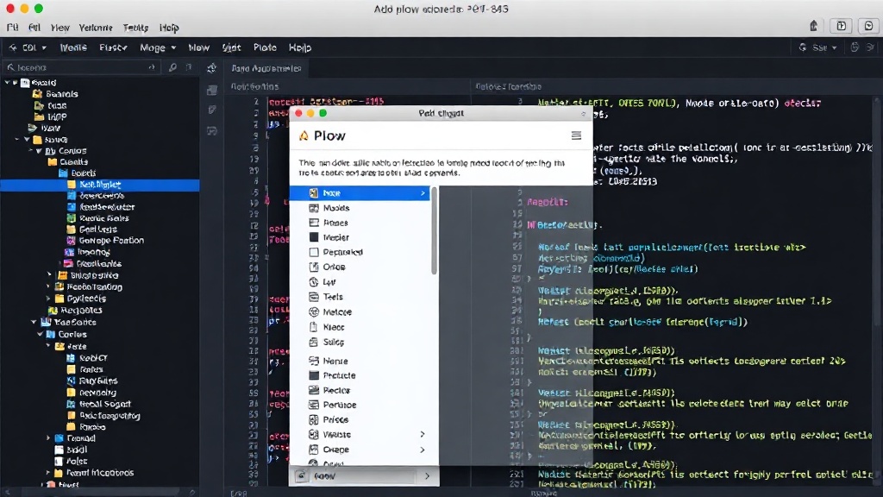
Task: Click the icon beside Teels entry
Action: (x=314, y=297)
